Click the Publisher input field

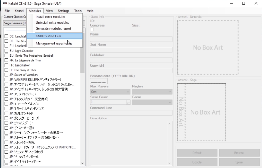tap(131, 60)
